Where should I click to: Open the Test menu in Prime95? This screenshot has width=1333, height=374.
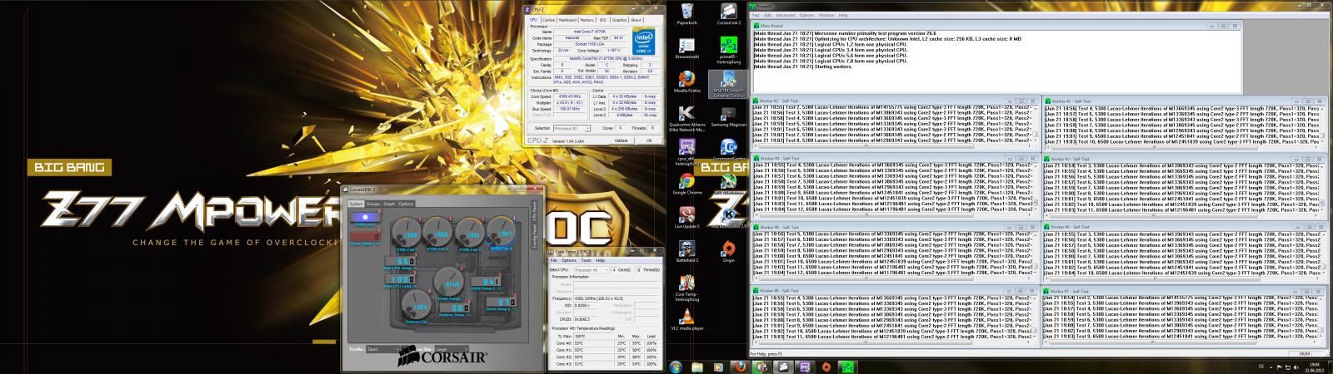(756, 15)
